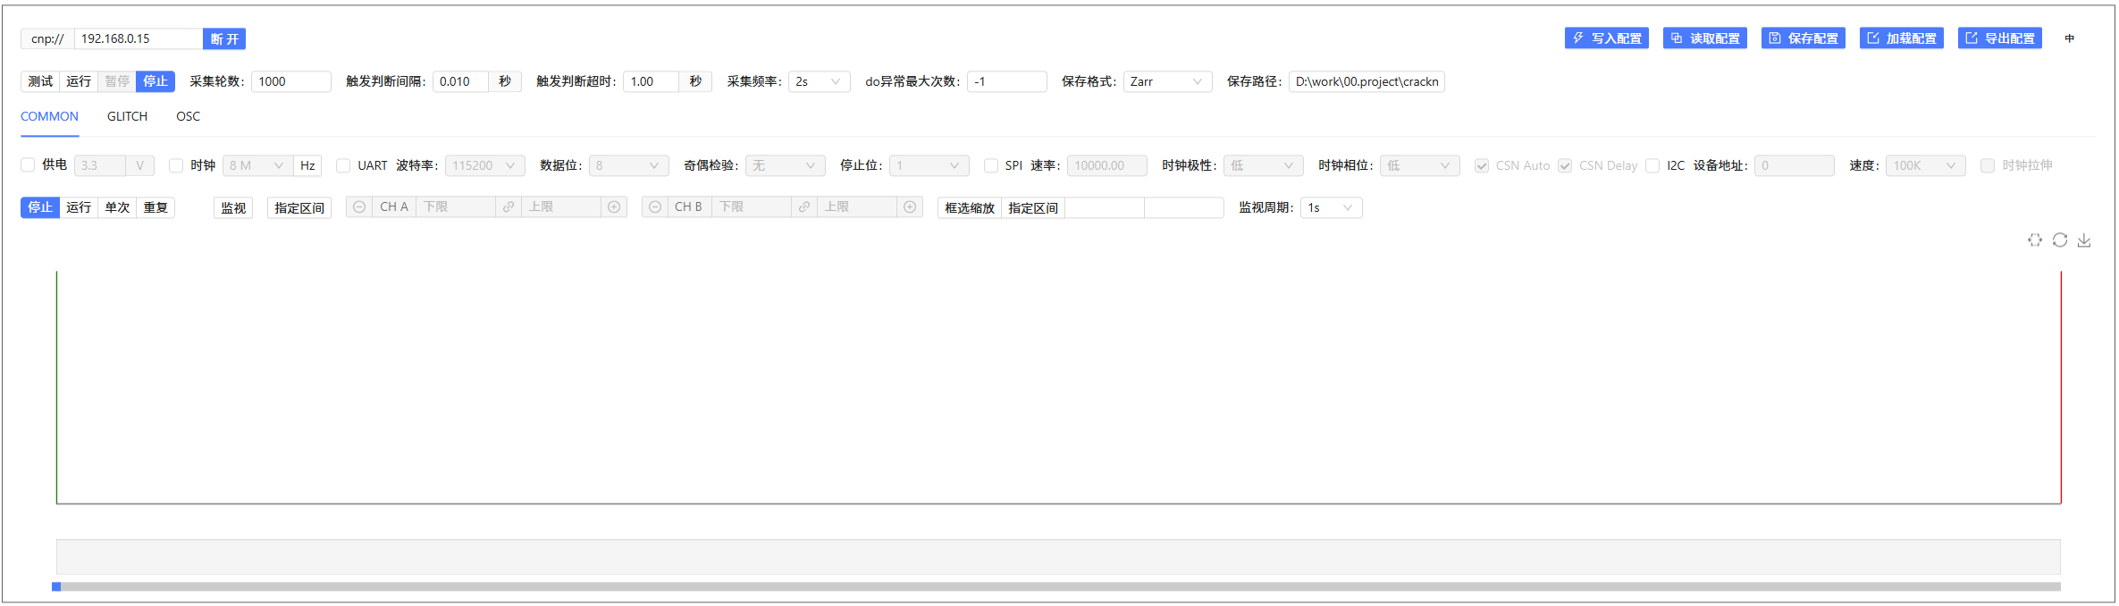Enable the 供电 power supply checkbox
The width and height of the screenshot is (2119, 606).
tap(28, 165)
